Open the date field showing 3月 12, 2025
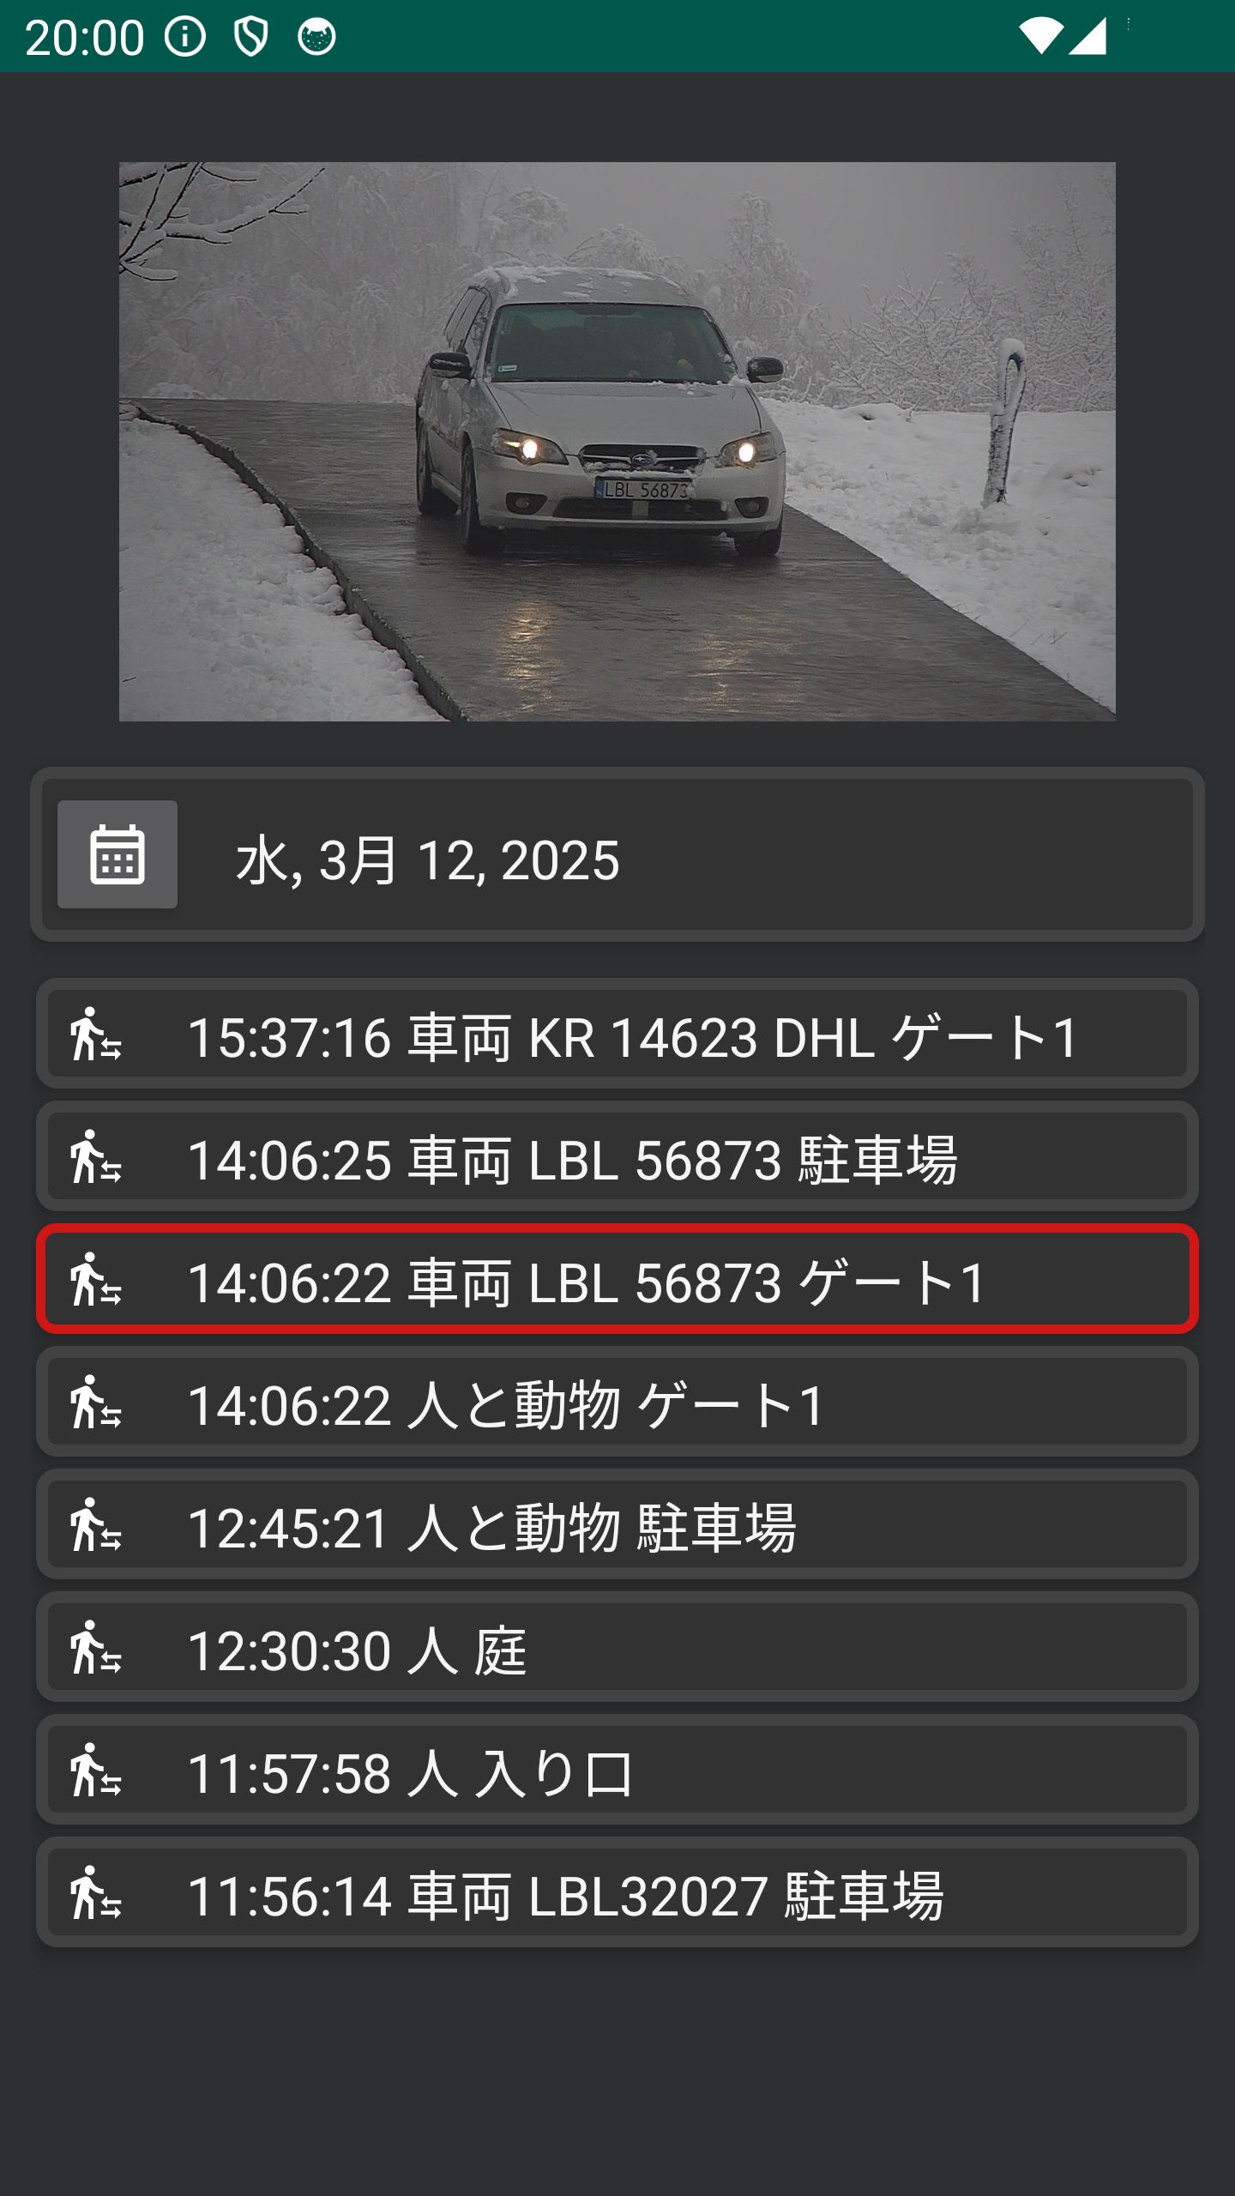The image size is (1235, 2196). 617,854
